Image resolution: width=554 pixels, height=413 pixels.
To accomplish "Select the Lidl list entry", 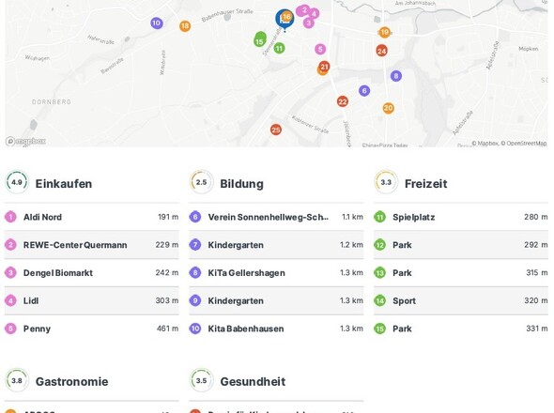I will tap(91, 300).
